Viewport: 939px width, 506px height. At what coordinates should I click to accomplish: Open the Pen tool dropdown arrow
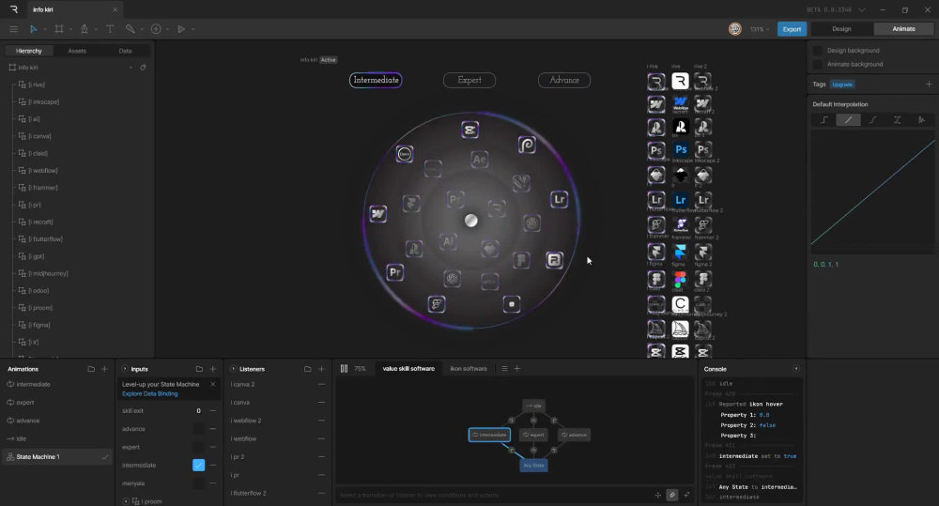coord(95,29)
